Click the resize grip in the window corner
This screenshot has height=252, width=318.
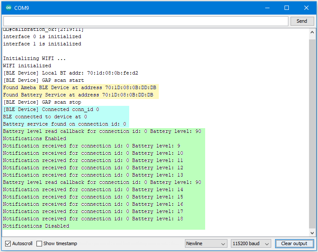point(315,249)
